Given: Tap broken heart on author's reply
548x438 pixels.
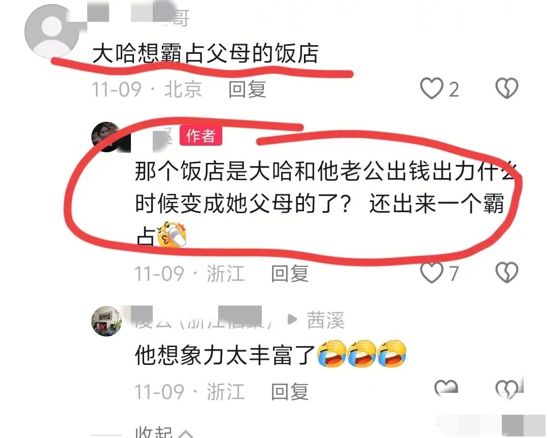Looking at the screenshot, I should point(507,273).
